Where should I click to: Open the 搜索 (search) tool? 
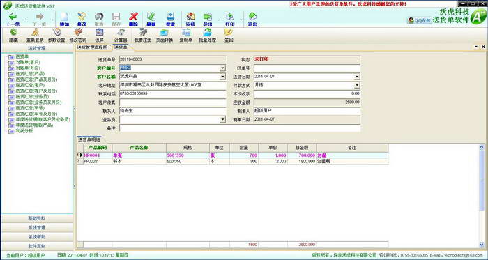point(171,20)
